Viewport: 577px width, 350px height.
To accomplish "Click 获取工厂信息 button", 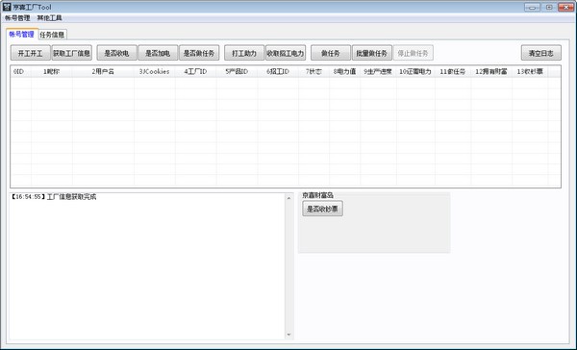I will (x=72, y=53).
